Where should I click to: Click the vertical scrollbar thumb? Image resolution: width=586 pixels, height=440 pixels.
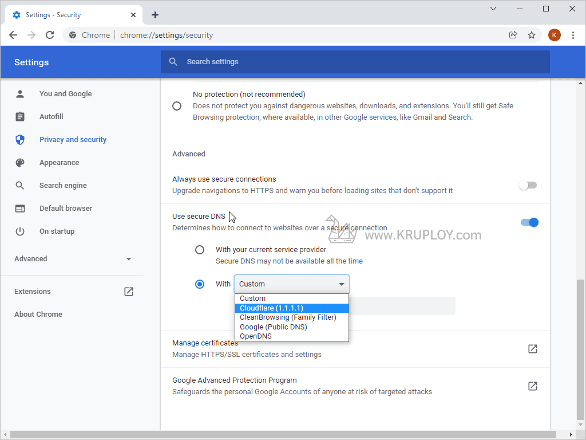pos(580,349)
